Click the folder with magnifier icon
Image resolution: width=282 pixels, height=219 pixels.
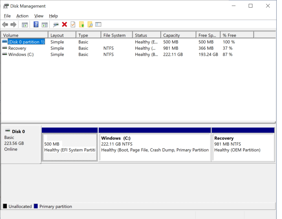click(90, 25)
